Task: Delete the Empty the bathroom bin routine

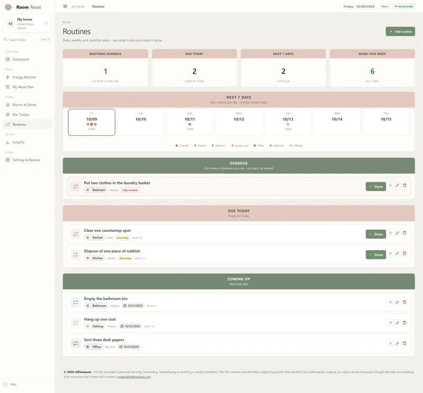Action: (x=404, y=302)
